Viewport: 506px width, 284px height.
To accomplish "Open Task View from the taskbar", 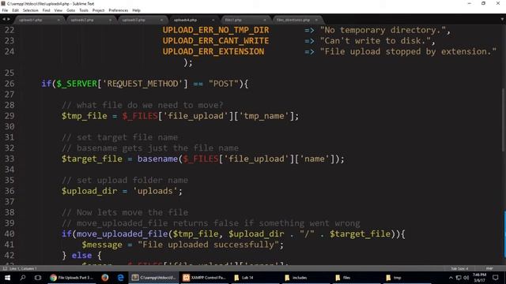I will point(38,278).
